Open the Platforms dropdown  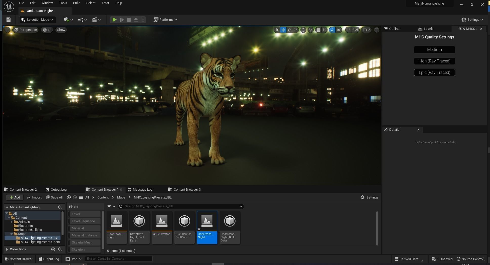tap(165, 20)
